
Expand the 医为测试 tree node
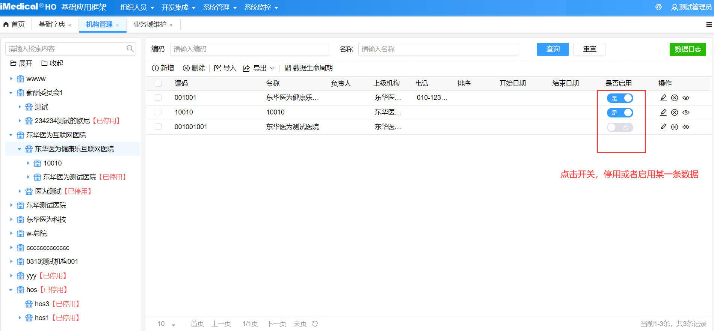[x=20, y=191]
